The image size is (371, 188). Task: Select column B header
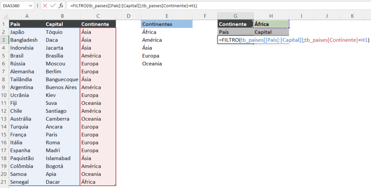tap(62, 16)
